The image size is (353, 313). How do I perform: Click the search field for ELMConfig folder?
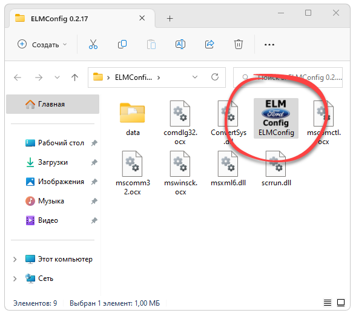coord(288,77)
